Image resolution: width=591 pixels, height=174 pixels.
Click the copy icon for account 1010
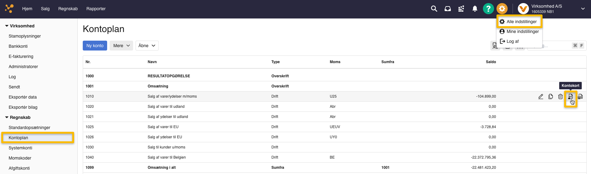pos(551,97)
